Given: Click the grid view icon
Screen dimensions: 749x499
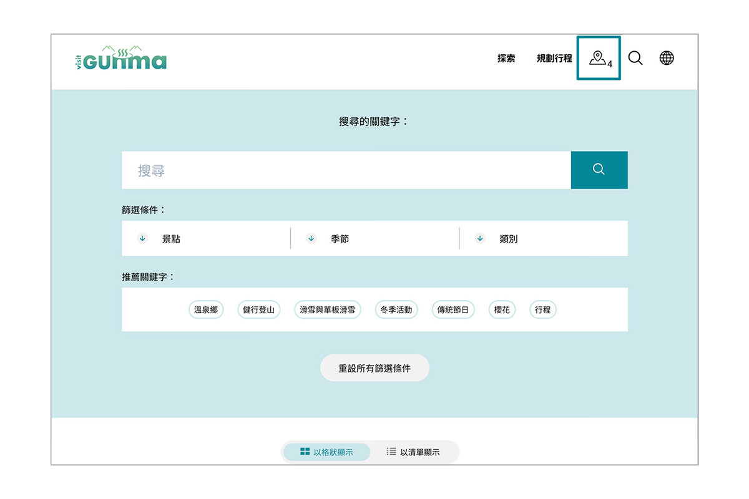Looking at the screenshot, I should click(x=305, y=452).
